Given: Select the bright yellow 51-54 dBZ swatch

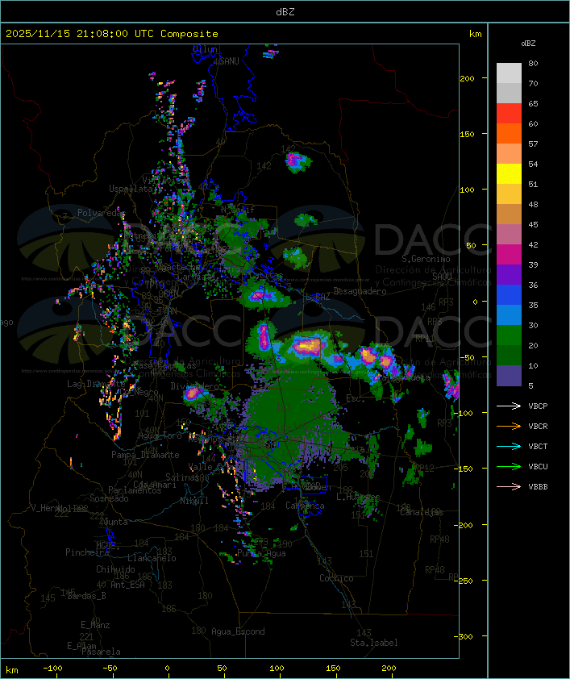Looking at the screenshot, I should tap(509, 174).
